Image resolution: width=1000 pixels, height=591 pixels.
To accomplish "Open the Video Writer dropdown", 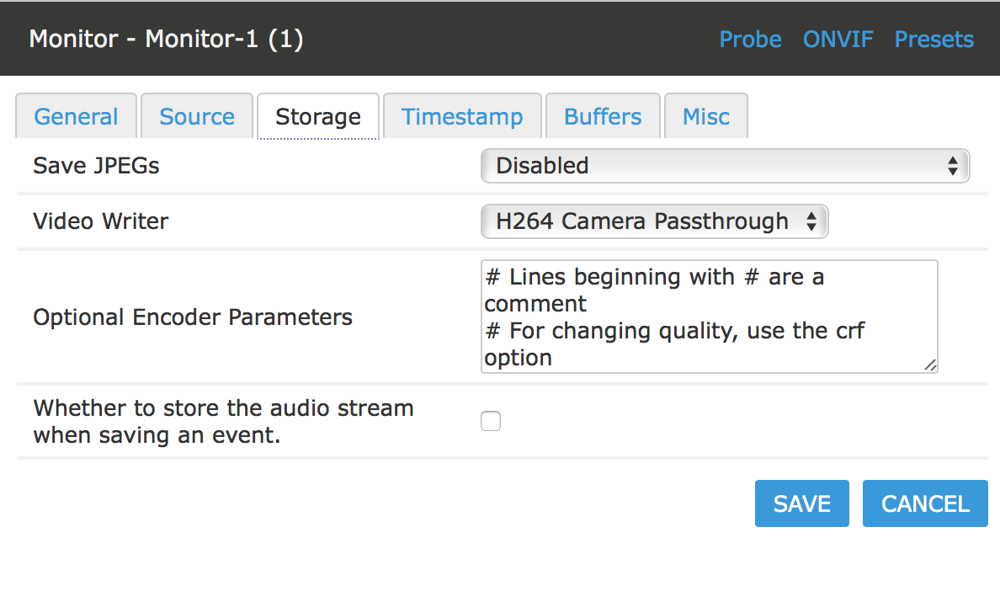I will pos(654,221).
